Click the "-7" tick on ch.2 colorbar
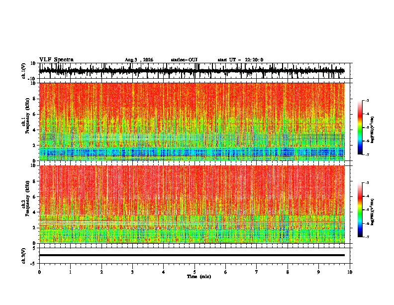 [367, 237]
